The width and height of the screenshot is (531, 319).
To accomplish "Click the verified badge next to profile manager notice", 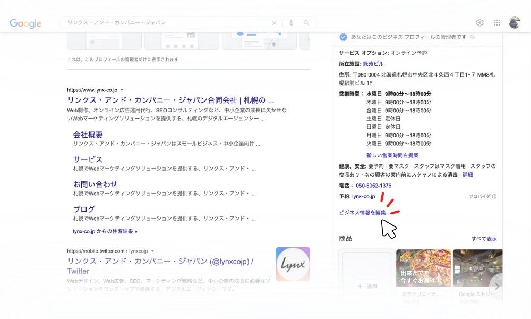I will 343,37.
